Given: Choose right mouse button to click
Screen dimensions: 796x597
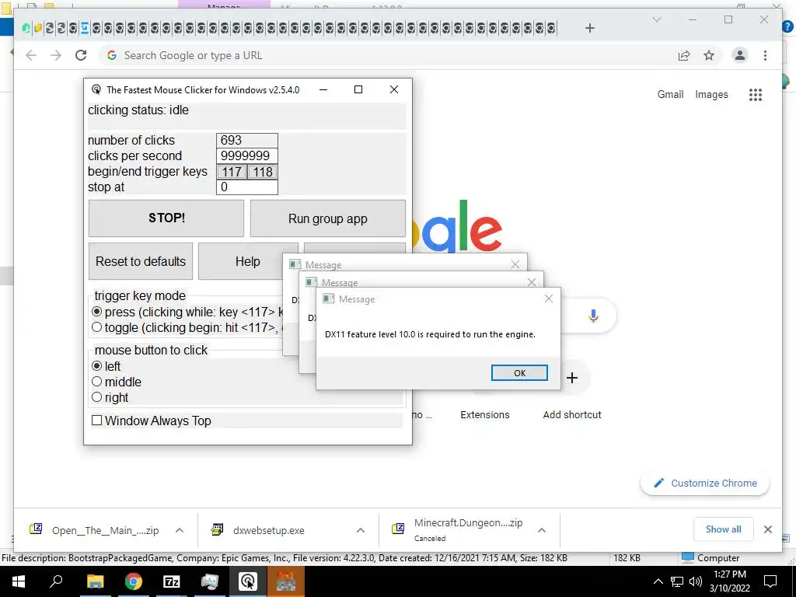Looking at the screenshot, I should coord(96,397).
